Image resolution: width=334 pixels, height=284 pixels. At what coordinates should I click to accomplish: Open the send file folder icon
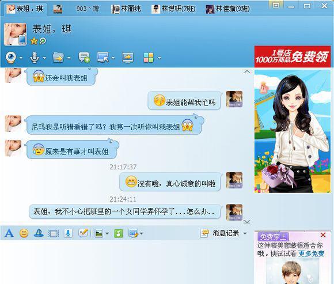click(x=58, y=57)
